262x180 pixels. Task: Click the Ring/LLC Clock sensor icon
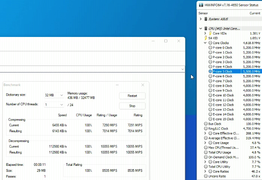tap(205, 128)
